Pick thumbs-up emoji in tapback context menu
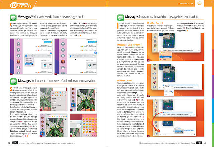The height and width of the screenshot is (147, 214). click(x=55, y=93)
